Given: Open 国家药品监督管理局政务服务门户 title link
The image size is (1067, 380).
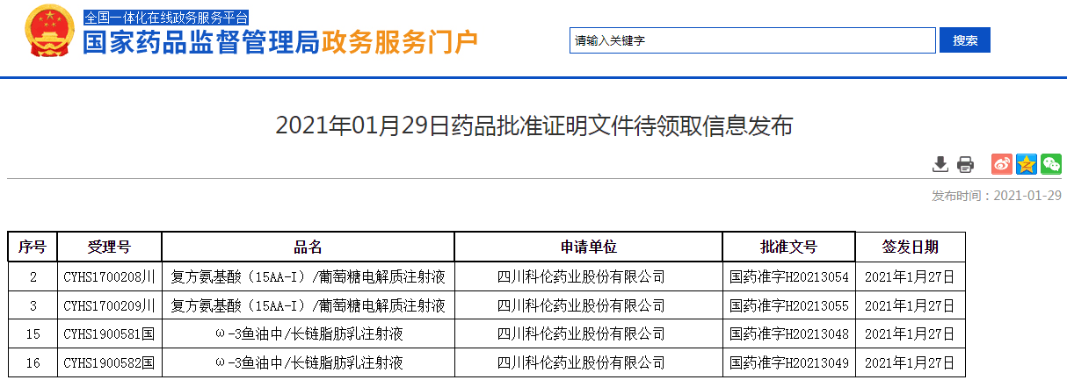Looking at the screenshot, I should tap(281, 41).
